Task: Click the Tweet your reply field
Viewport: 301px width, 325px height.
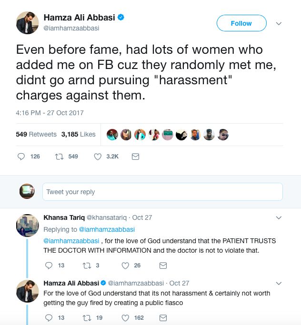Action: (162, 192)
